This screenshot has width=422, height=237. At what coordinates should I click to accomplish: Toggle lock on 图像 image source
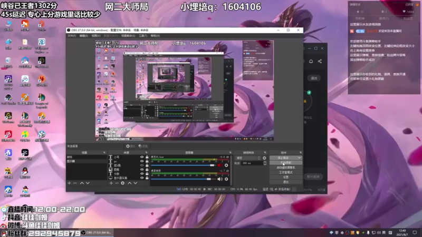(147, 170)
